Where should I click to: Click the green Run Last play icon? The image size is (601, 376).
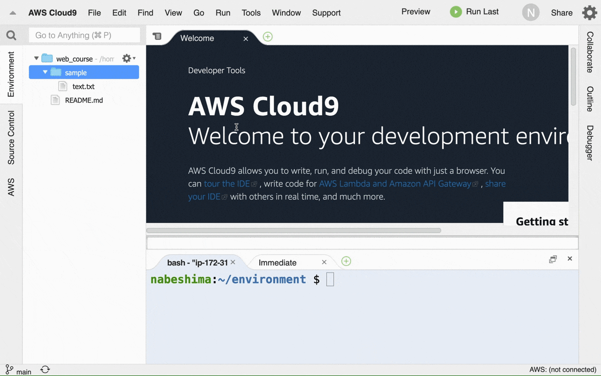[x=455, y=12]
